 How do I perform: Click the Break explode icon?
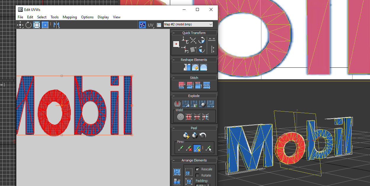pos(177,104)
